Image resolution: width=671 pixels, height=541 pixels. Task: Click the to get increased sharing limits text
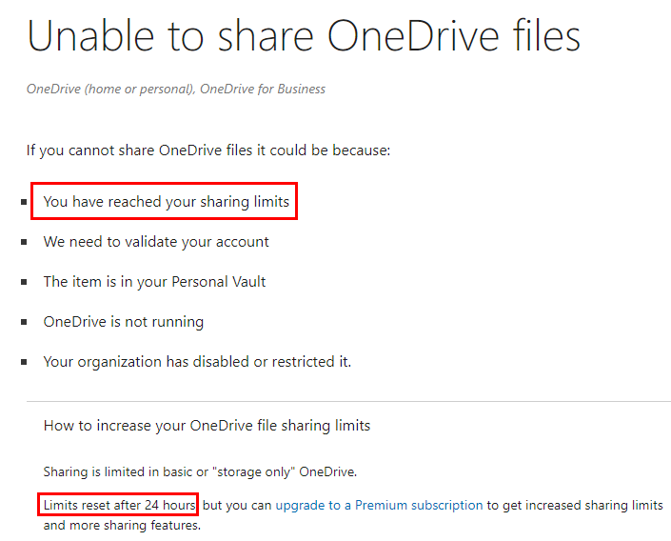[575, 506]
